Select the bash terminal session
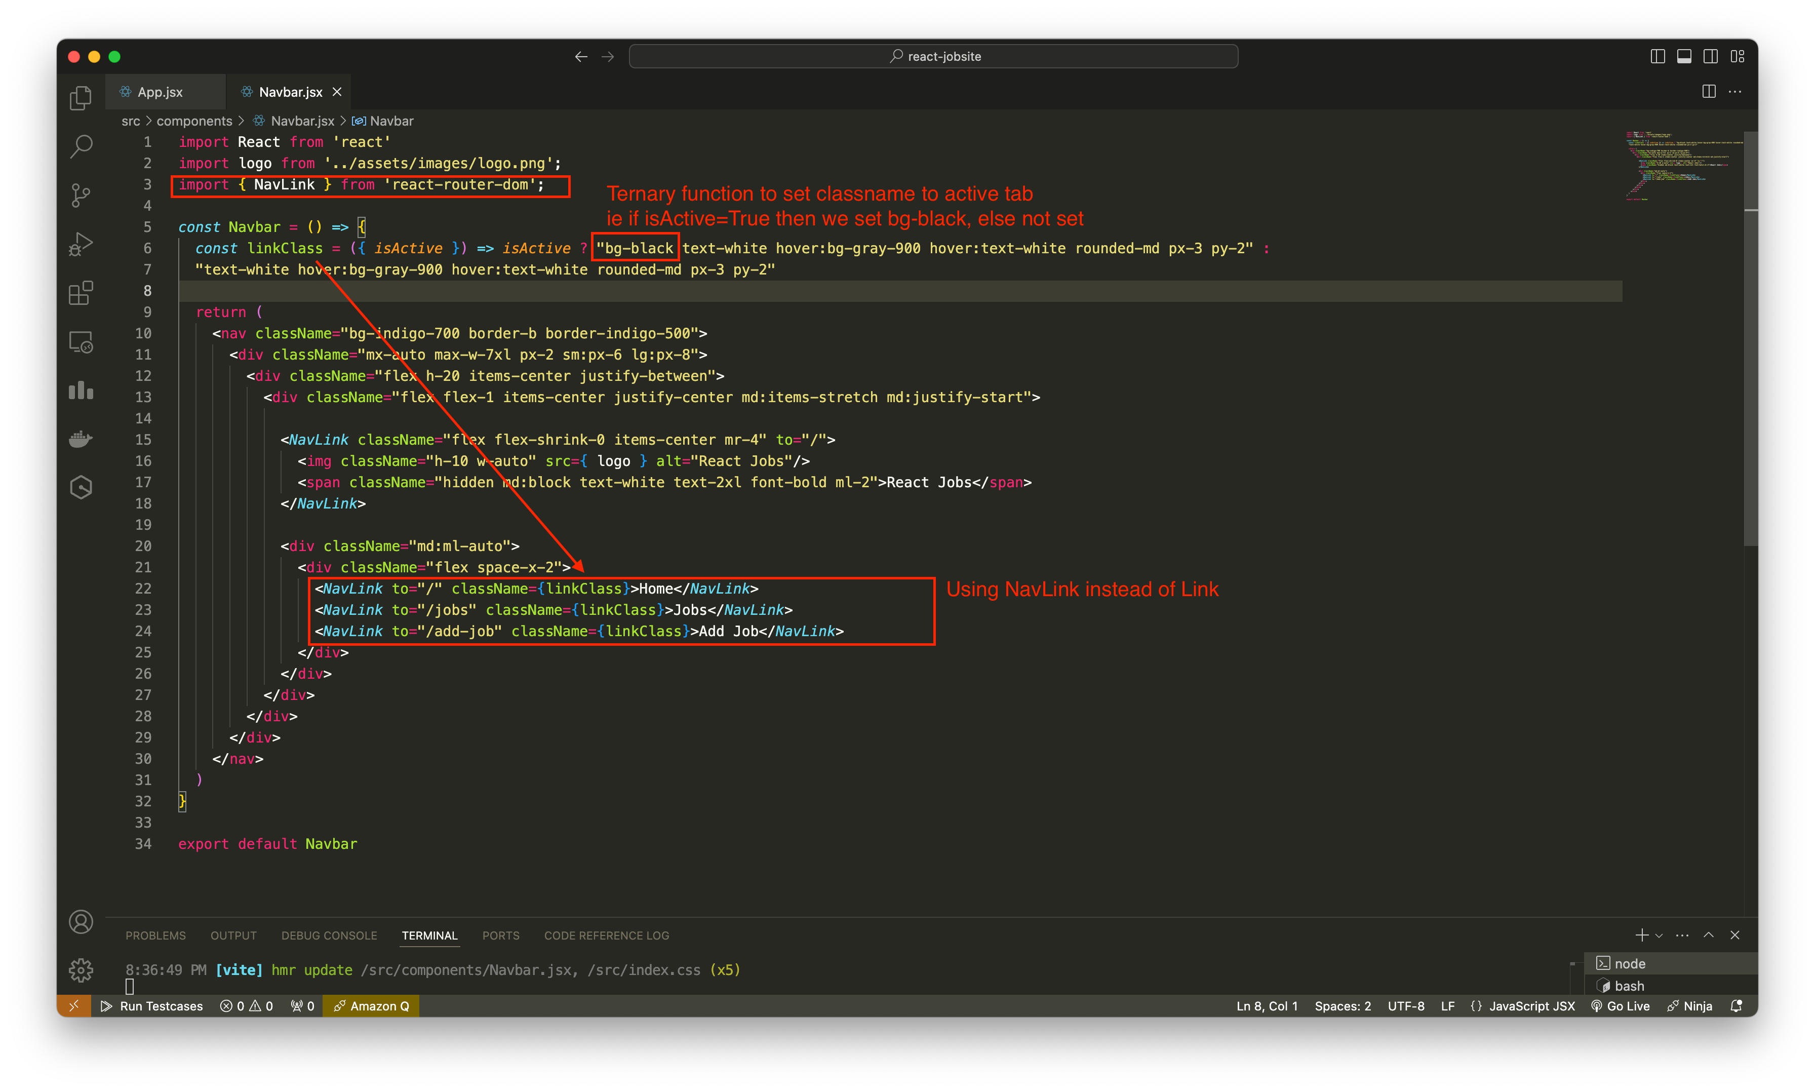The width and height of the screenshot is (1815, 1092). pyautogui.click(x=1670, y=985)
